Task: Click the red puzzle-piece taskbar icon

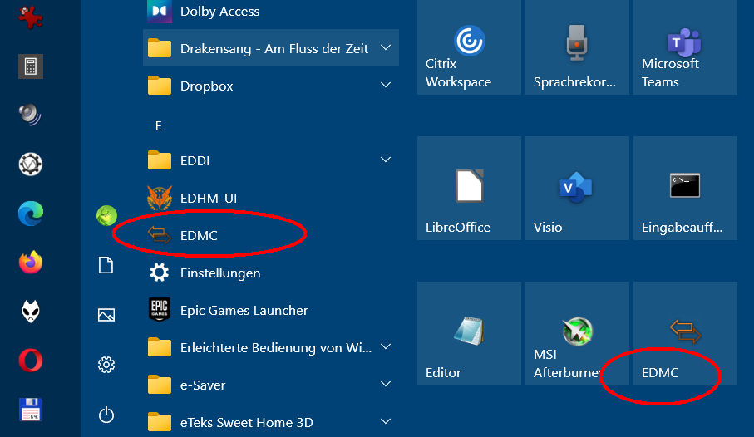Action: pos(31,17)
